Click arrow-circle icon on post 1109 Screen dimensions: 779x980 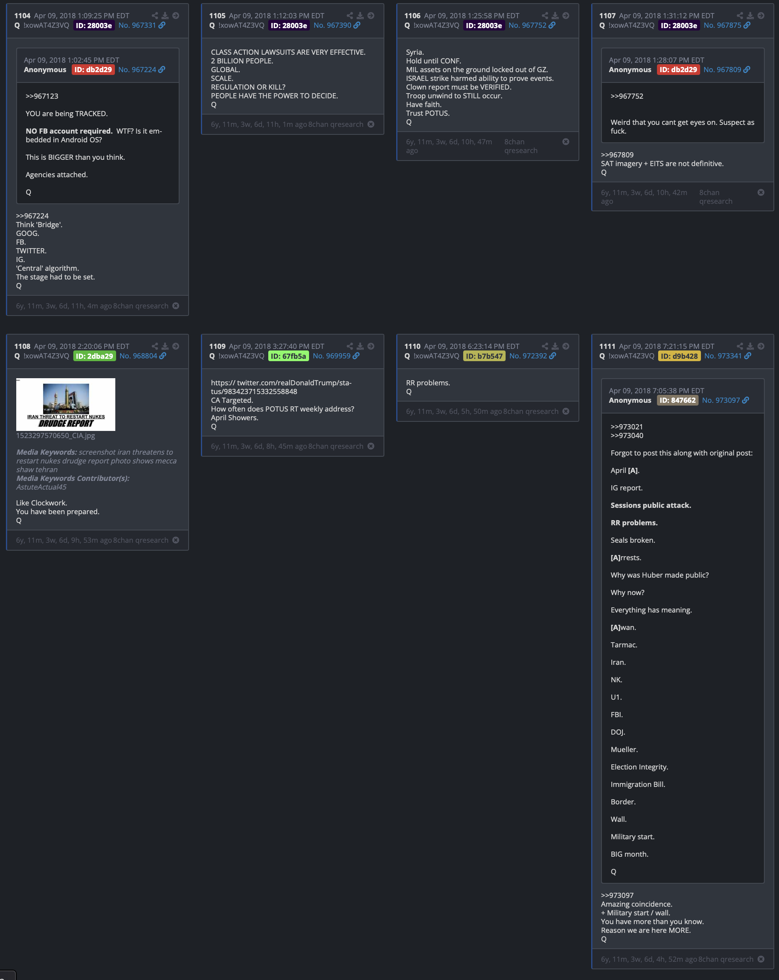(371, 346)
